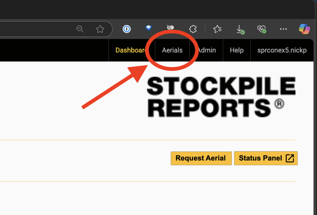Viewport: 317px width, 215px height.
Task: Open the Aerials menu item
Action: (x=172, y=50)
